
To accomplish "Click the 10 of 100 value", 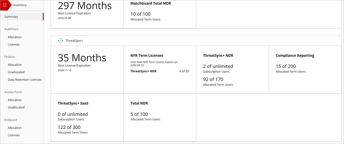I will point(140,14).
